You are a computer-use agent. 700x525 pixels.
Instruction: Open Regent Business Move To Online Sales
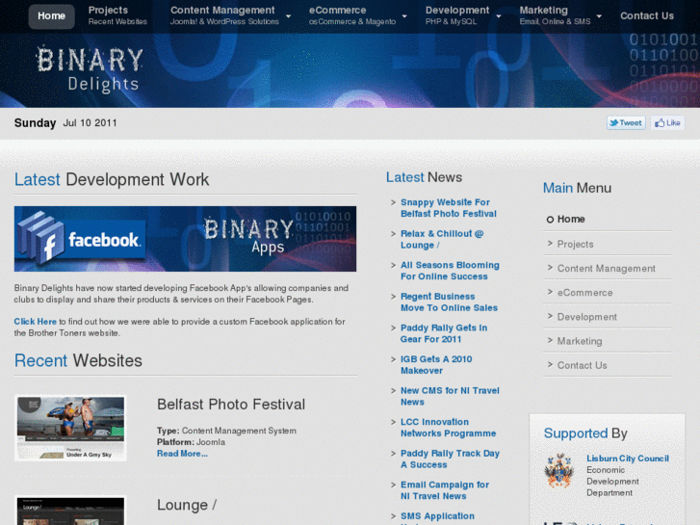(x=449, y=302)
